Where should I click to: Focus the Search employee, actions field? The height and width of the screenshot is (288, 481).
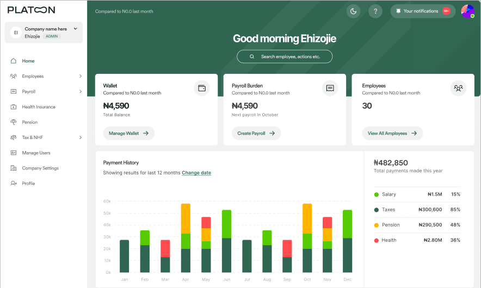285,57
